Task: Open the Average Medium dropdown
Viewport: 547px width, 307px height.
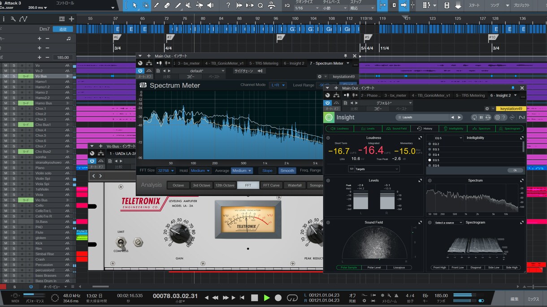Action: (x=242, y=171)
